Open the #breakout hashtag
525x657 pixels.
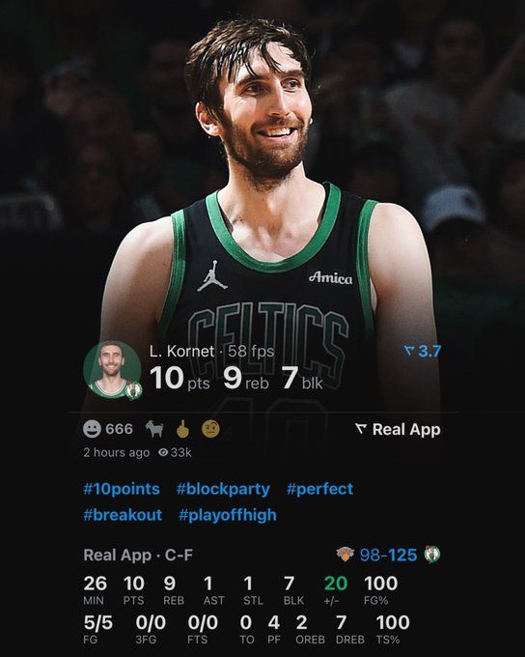coord(123,515)
